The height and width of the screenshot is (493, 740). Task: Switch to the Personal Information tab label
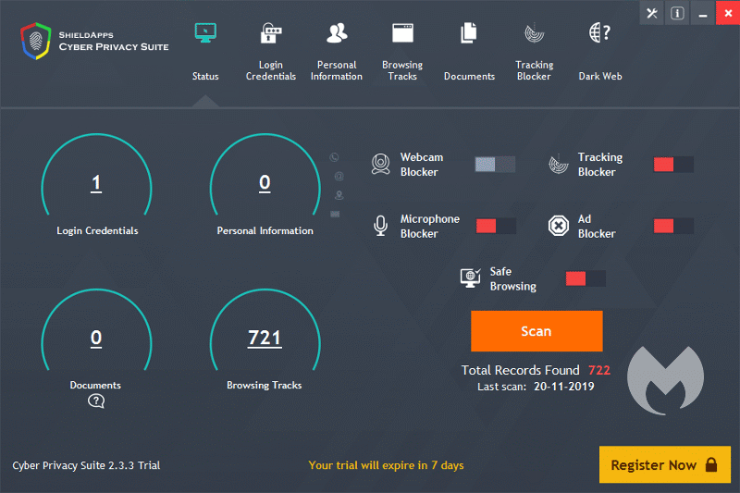(337, 70)
